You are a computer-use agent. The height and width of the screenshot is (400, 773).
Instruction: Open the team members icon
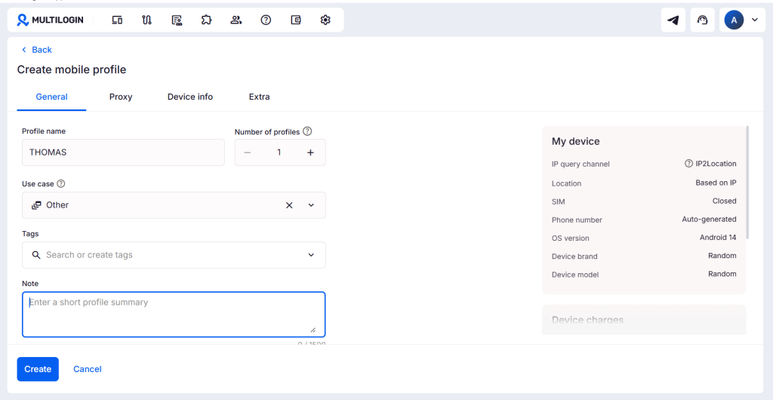[x=236, y=20]
